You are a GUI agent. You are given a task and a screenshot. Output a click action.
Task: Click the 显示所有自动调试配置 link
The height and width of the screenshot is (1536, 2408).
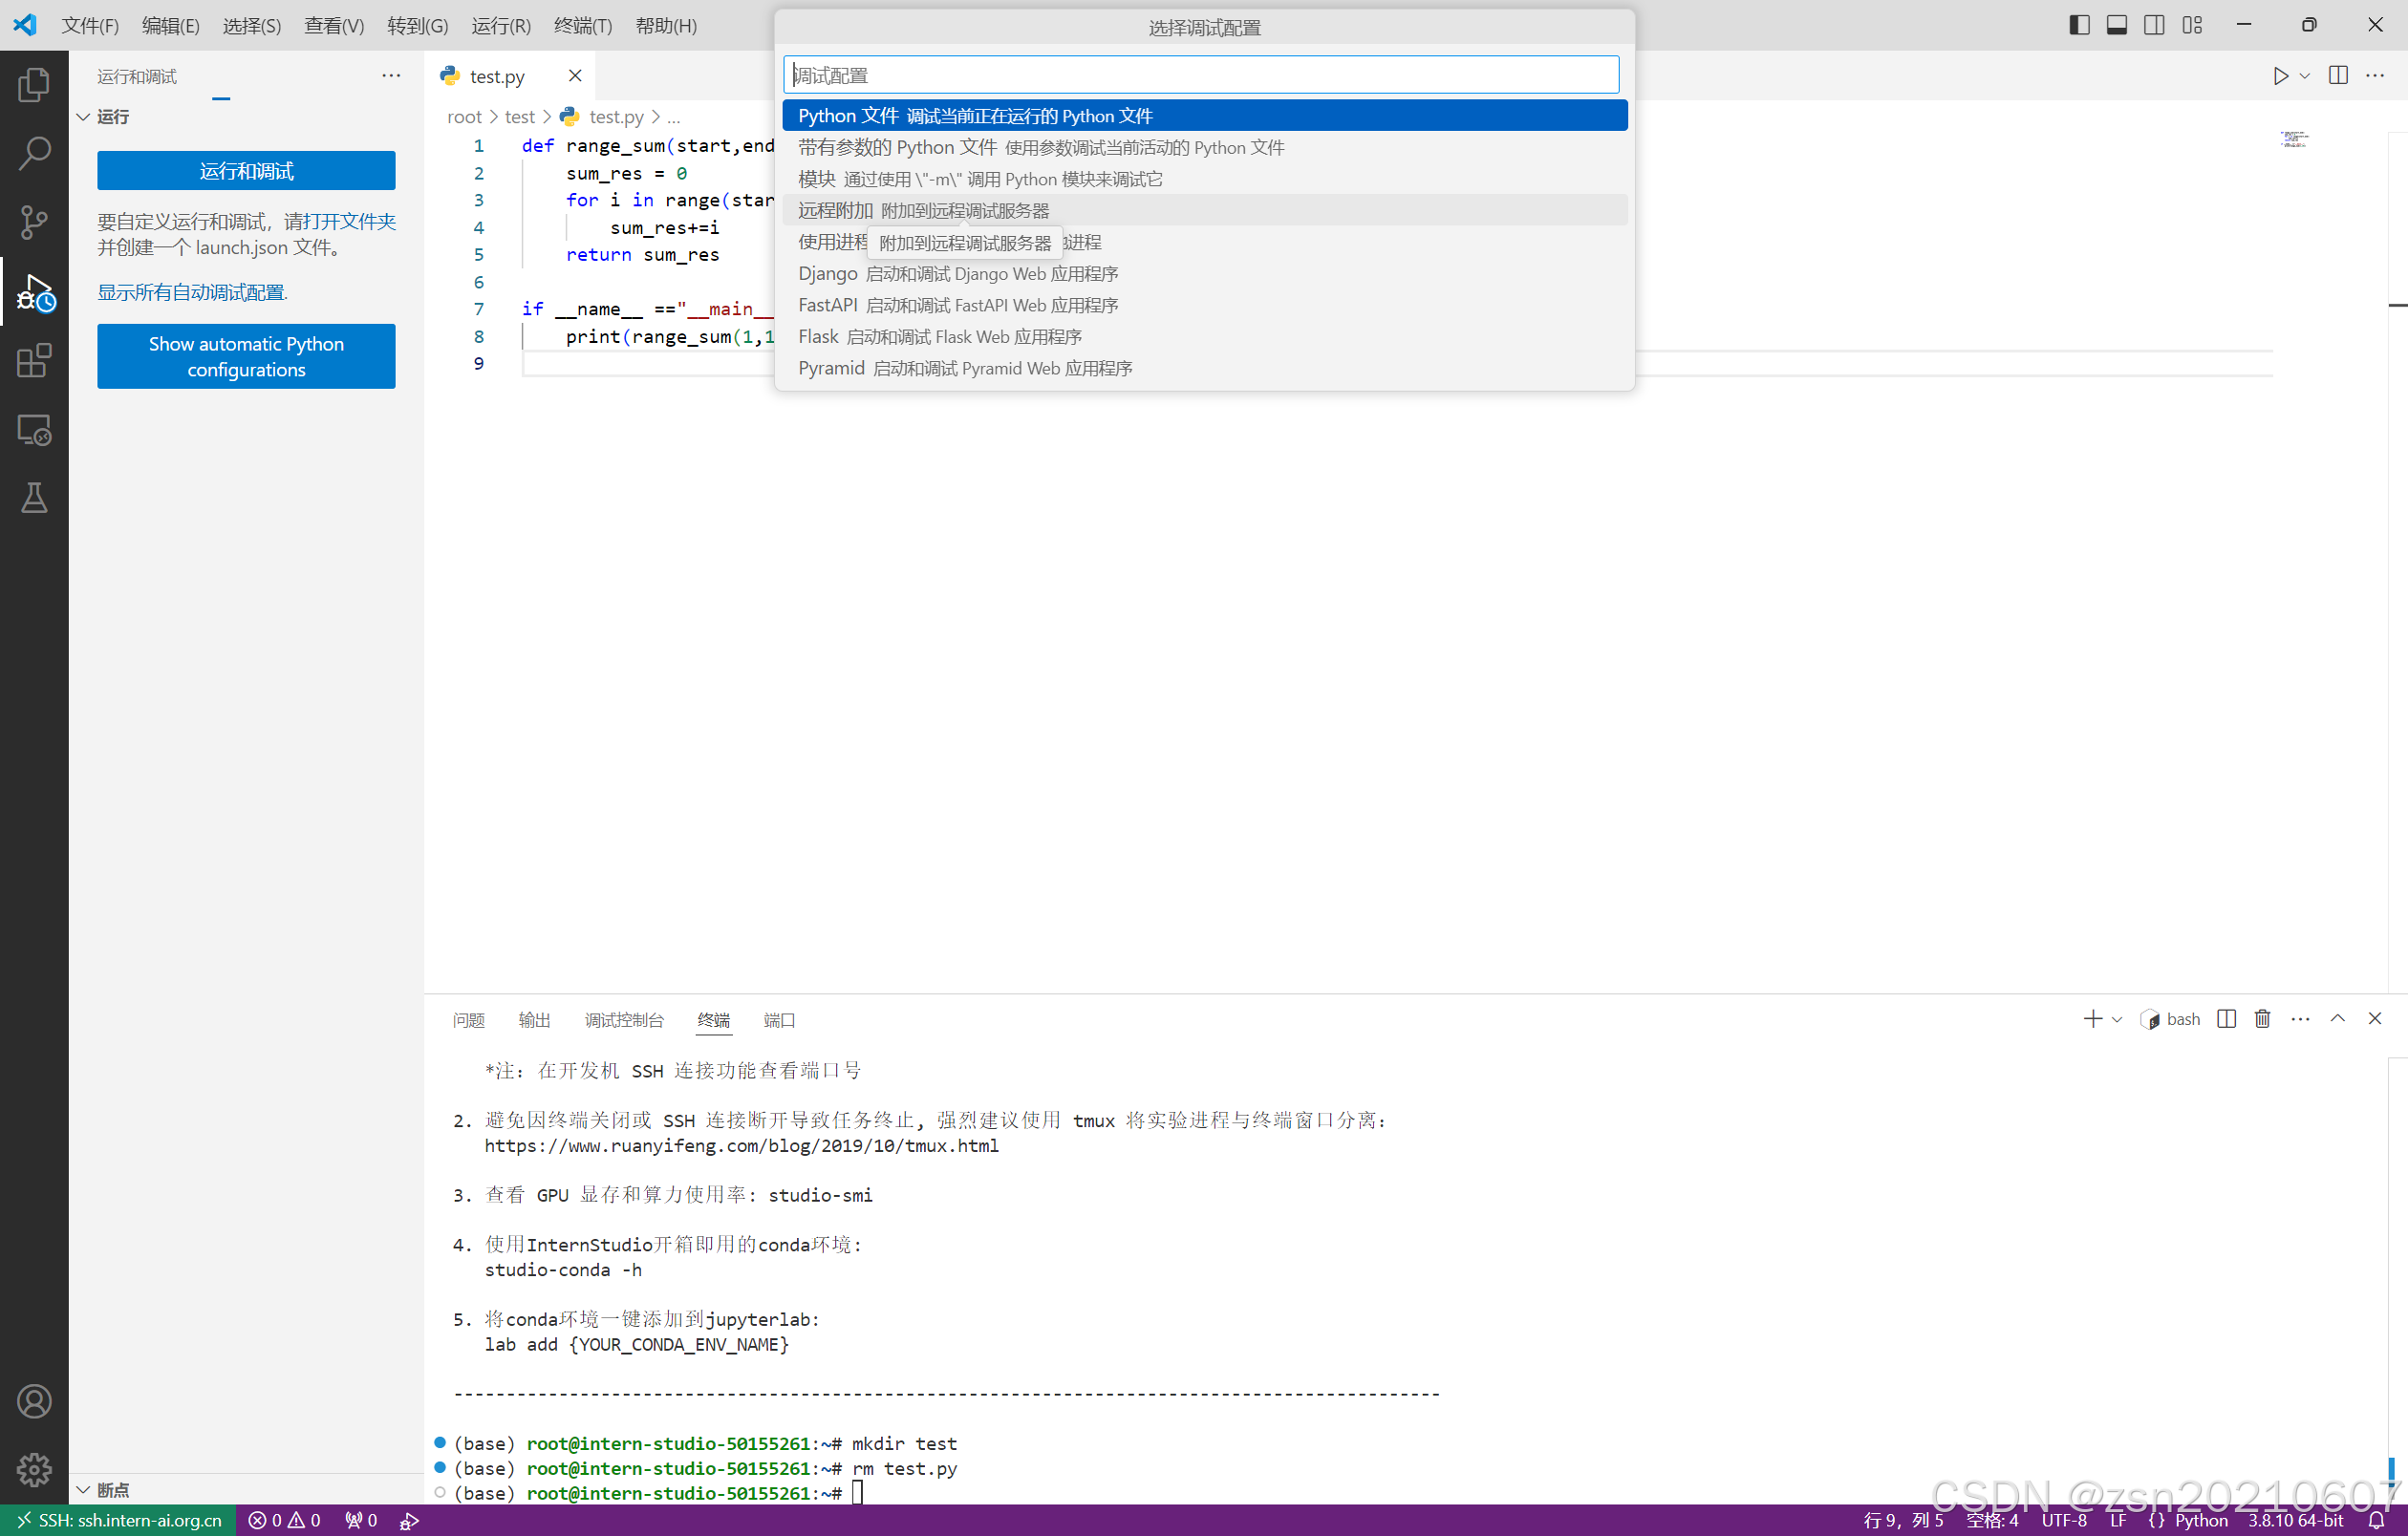[x=191, y=291]
